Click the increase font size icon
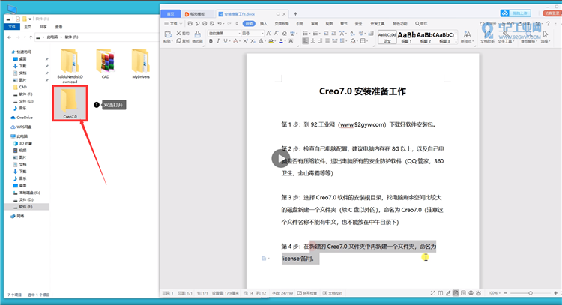Viewport: 562px width, 305px height. tap(268, 33)
